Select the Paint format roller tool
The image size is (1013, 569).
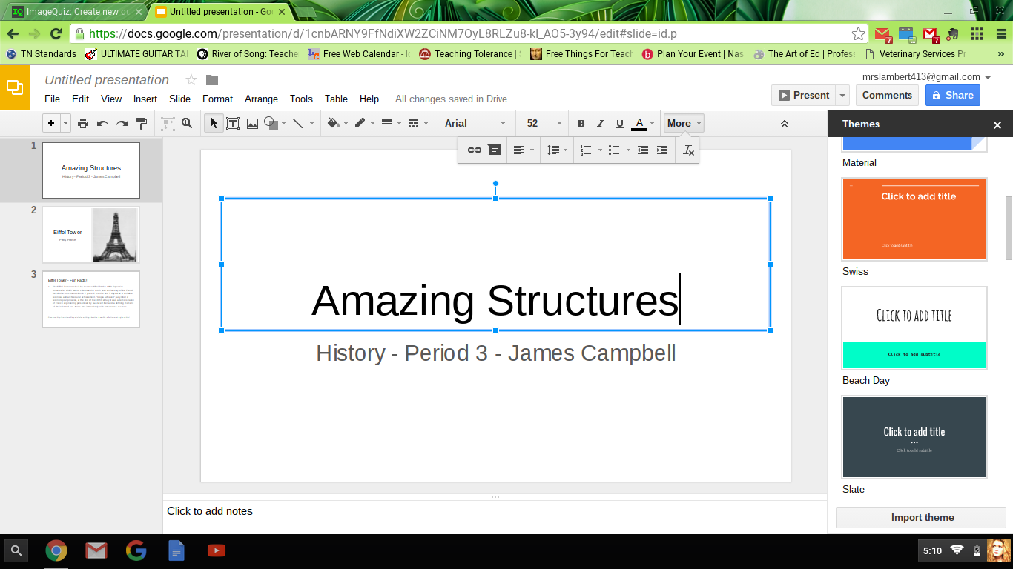tap(142, 124)
